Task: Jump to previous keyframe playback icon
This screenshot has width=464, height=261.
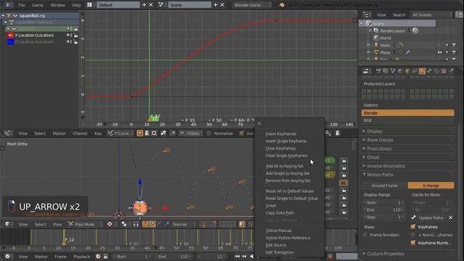Action: click(244, 257)
